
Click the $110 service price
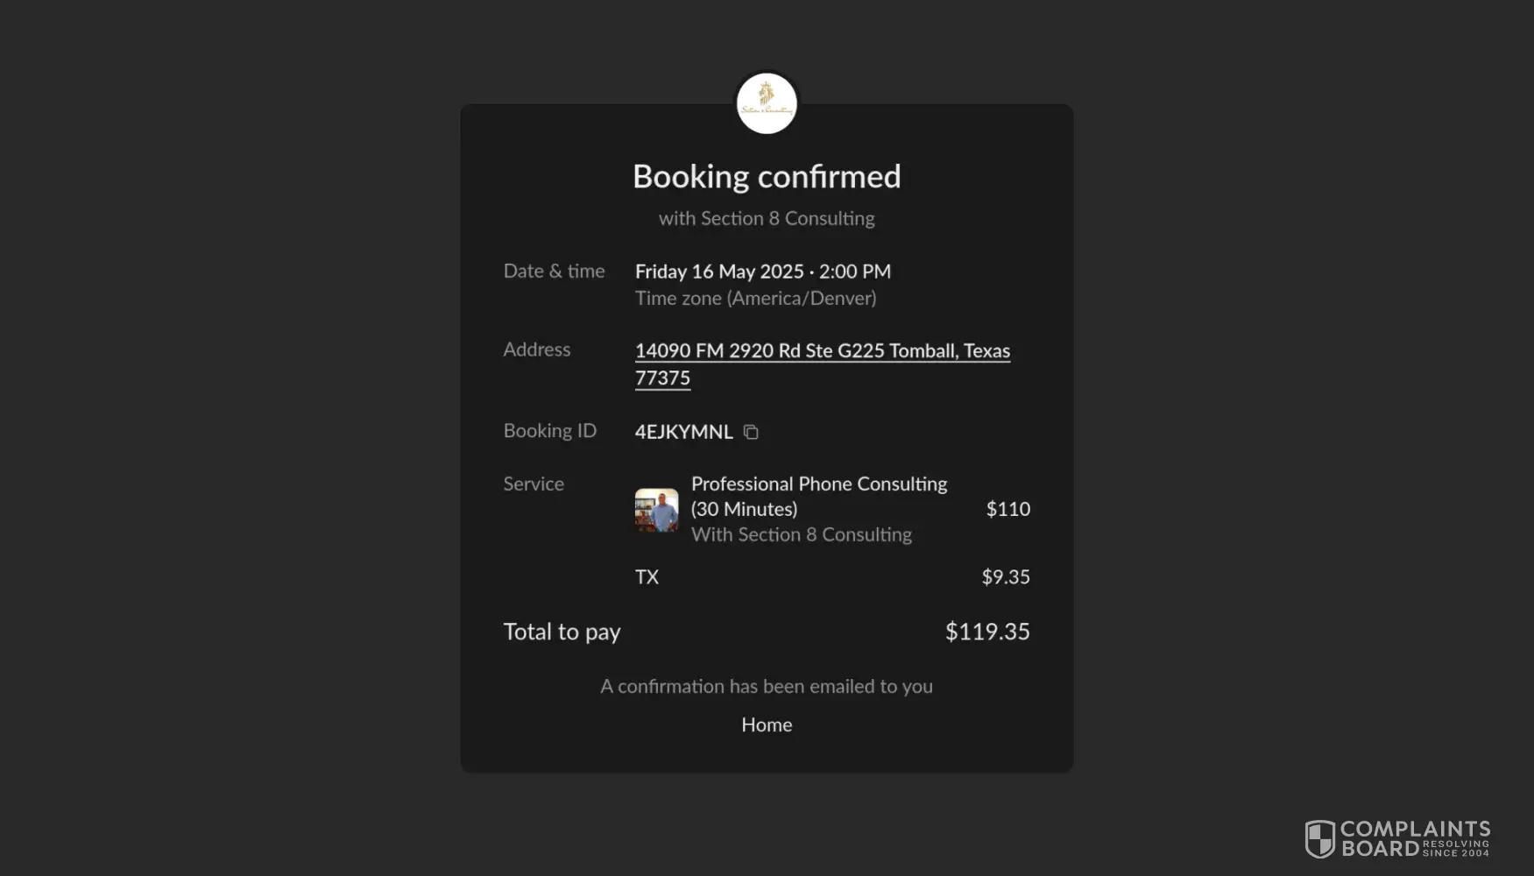click(x=1007, y=509)
